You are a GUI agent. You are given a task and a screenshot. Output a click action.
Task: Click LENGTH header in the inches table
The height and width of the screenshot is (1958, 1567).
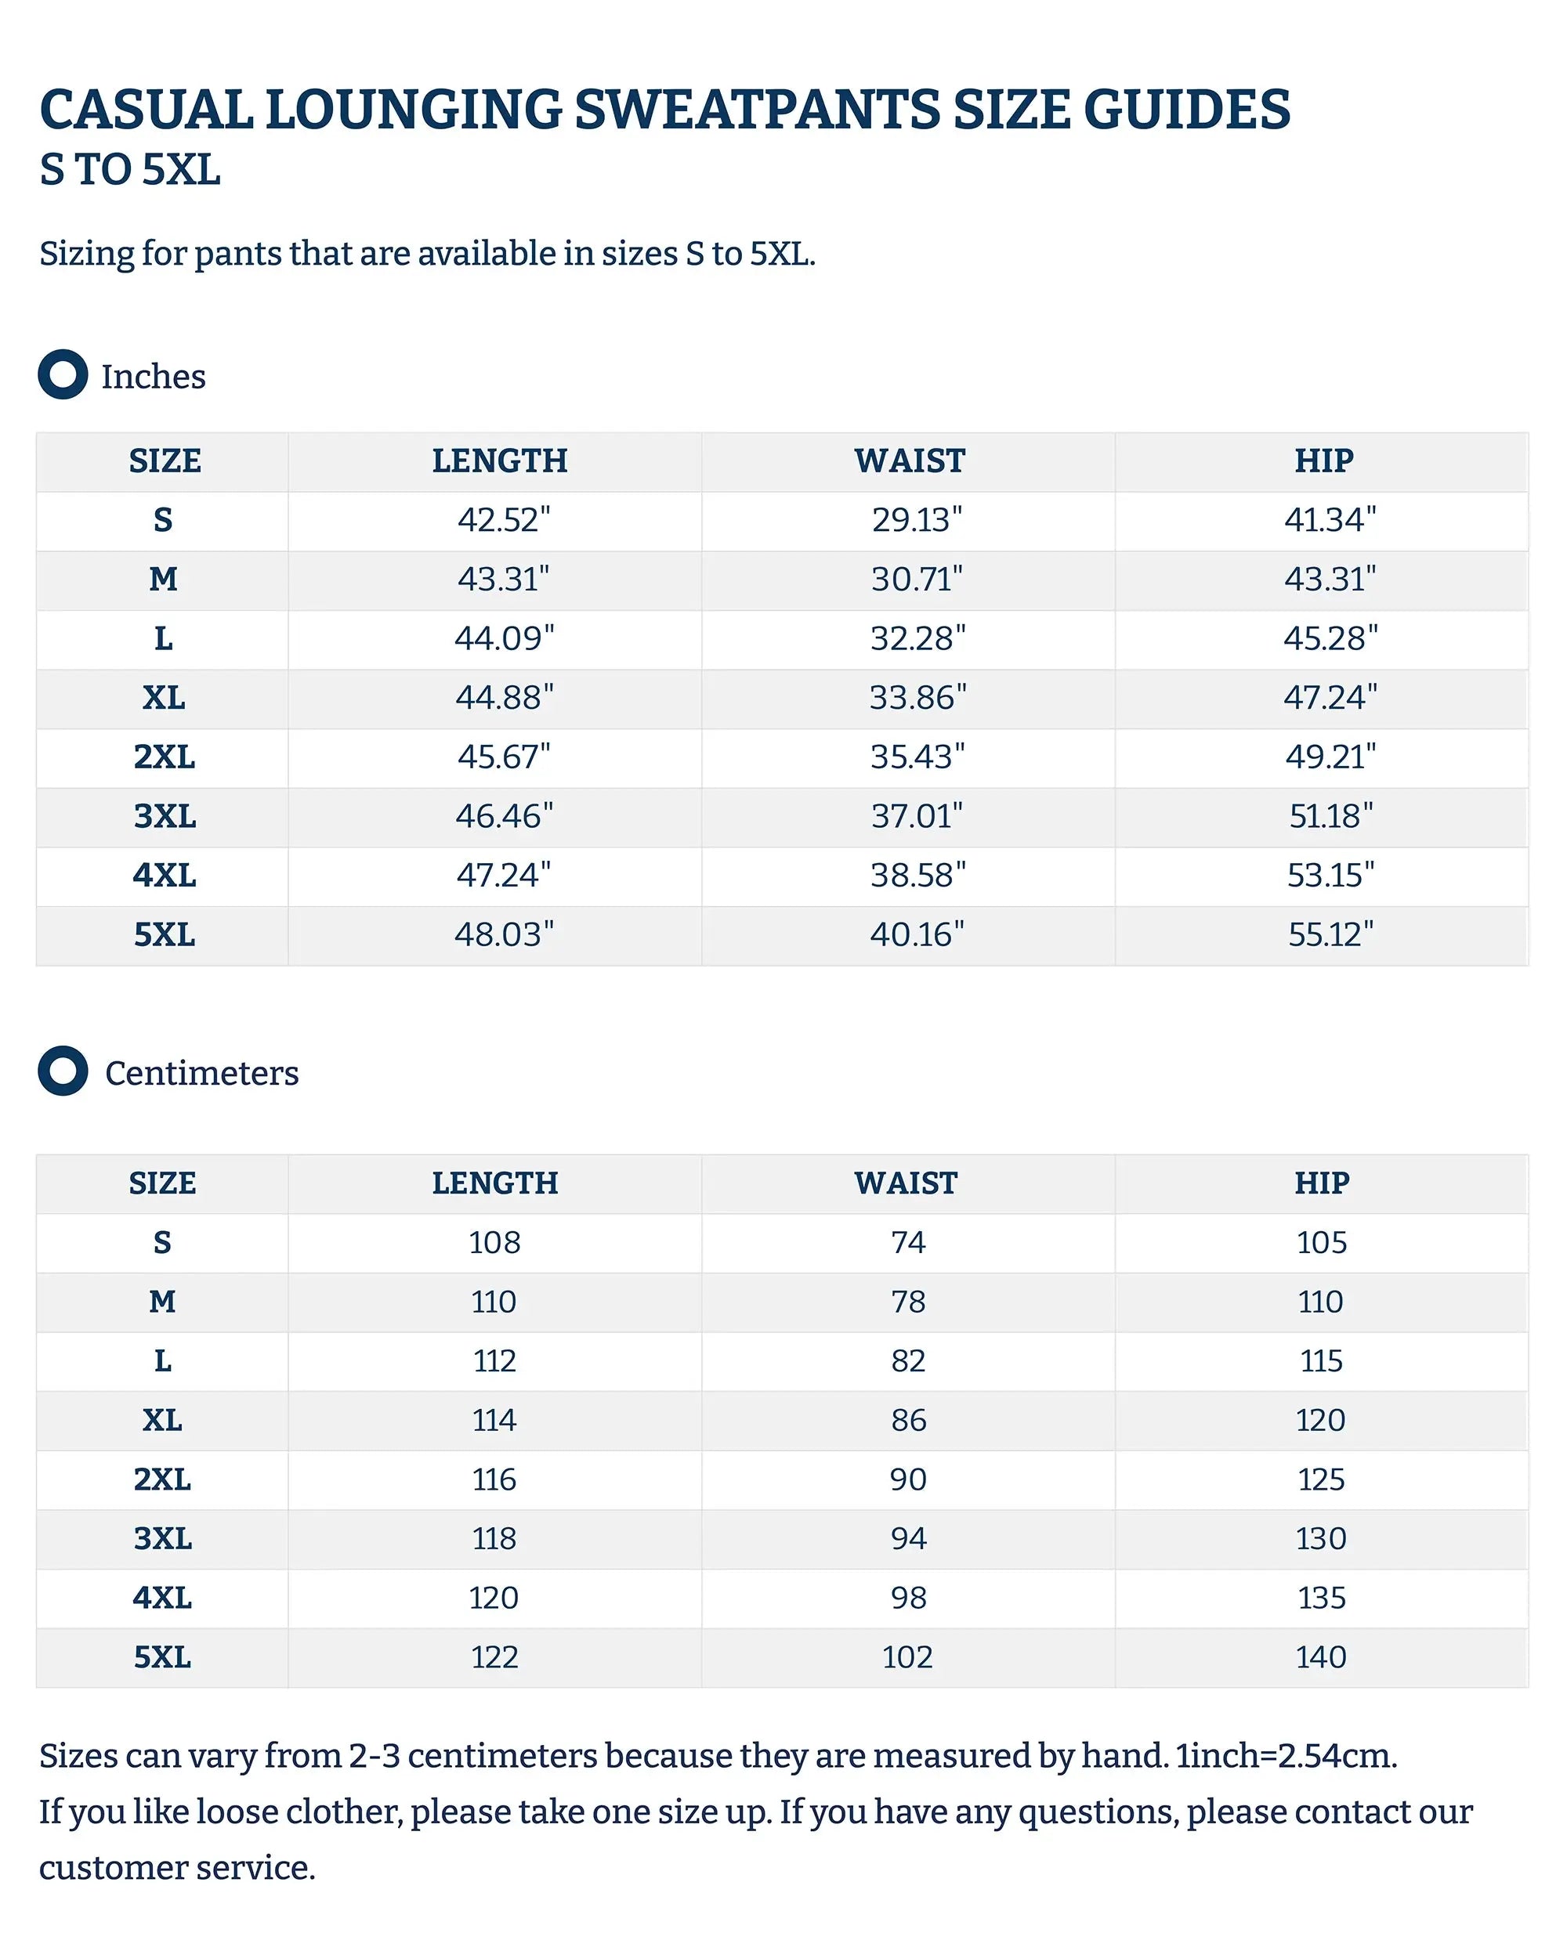click(500, 461)
